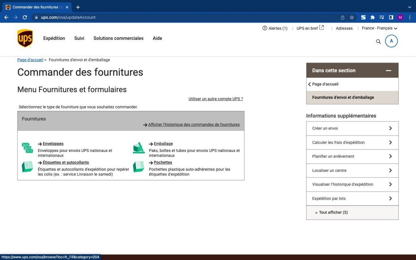The image size is (416, 260).
Task: Click the 'UPS en bref' link
Action: pos(307,28)
